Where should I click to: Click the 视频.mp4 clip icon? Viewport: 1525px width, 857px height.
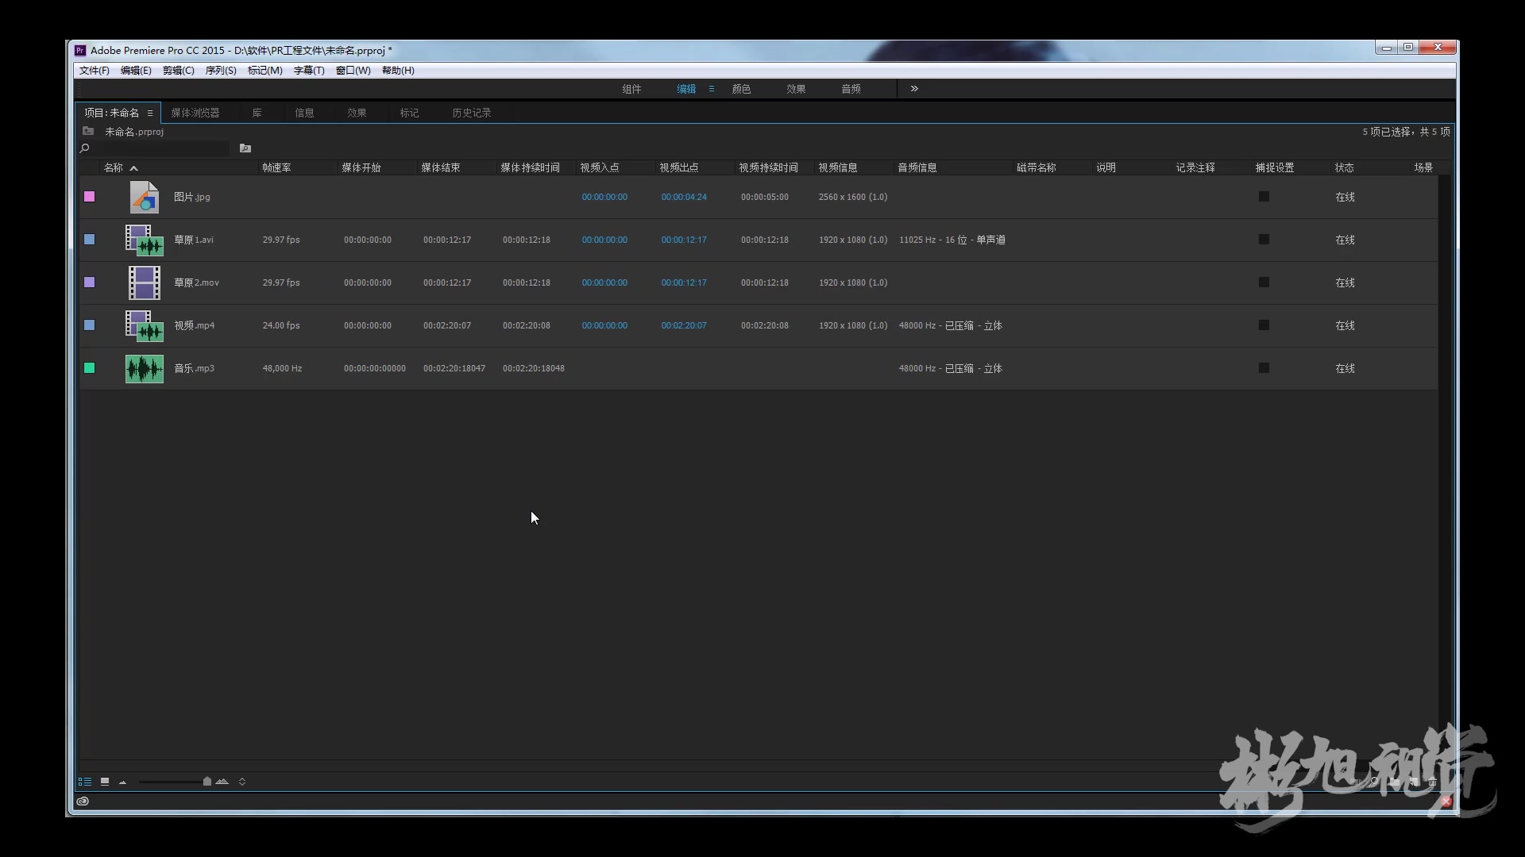click(x=145, y=325)
